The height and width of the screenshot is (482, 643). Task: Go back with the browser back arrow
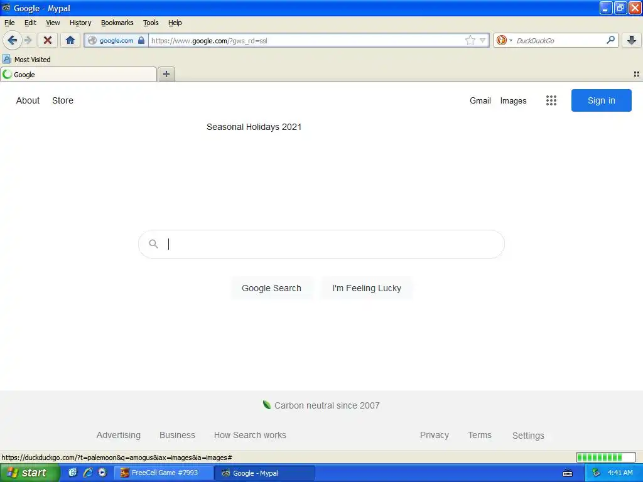tap(12, 40)
